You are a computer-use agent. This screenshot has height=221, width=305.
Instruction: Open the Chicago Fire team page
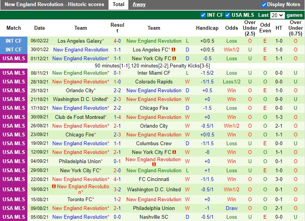[154, 108]
